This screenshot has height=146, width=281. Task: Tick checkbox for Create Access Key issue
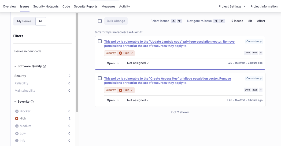point(100,78)
